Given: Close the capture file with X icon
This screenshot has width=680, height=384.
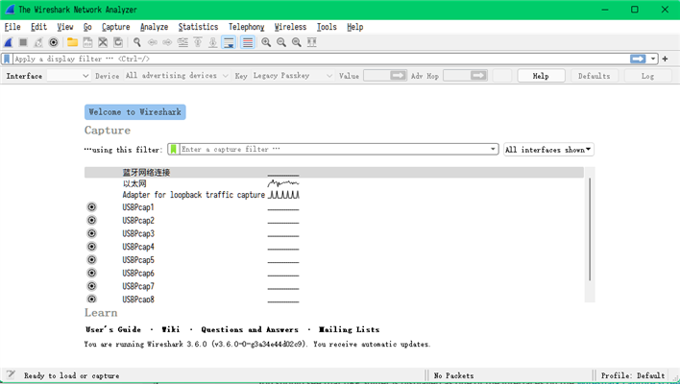Looking at the screenshot, I should coord(103,42).
